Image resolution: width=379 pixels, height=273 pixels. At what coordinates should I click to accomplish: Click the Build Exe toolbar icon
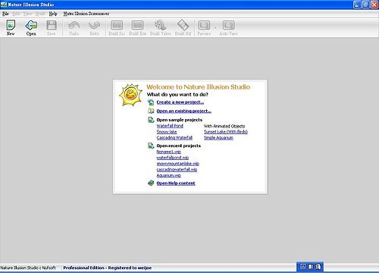pos(138,25)
